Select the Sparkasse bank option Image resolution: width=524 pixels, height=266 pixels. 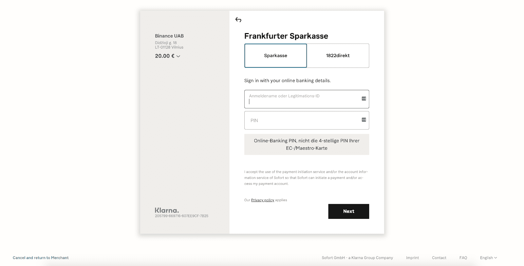pyautogui.click(x=275, y=56)
